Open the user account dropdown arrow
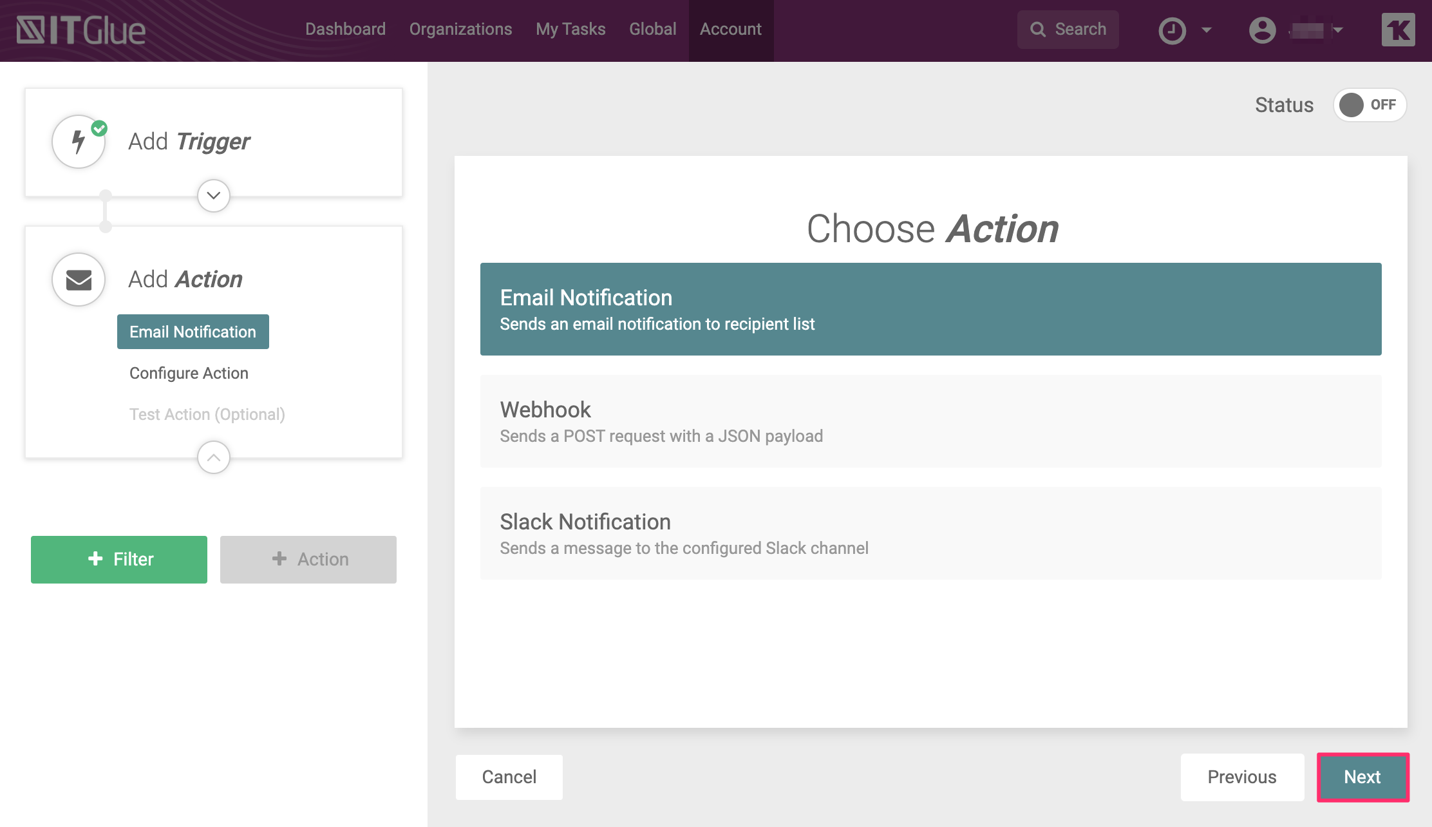The height and width of the screenshot is (827, 1432). (x=1338, y=30)
